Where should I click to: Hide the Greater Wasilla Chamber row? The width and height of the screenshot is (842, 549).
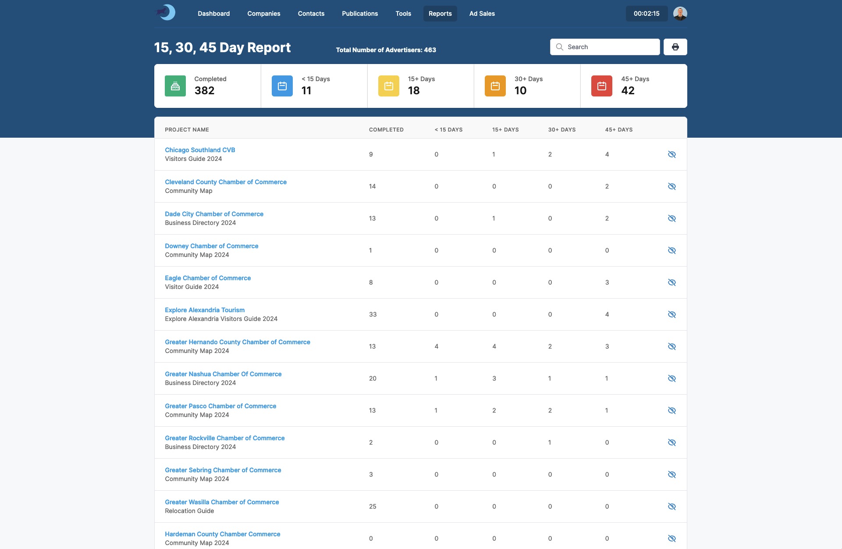pyautogui.click(x=671, y=506)
